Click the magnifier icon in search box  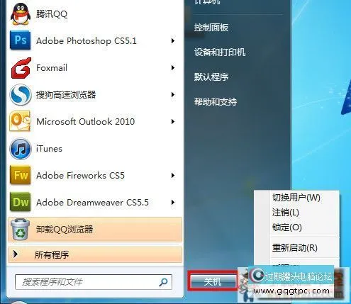pos(163,281)
